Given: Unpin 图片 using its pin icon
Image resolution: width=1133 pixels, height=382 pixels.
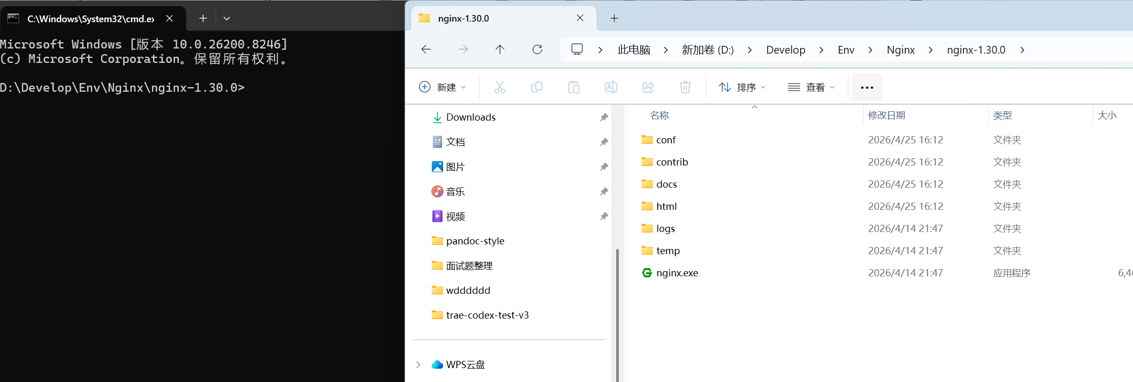Looking at the screenshot, I should [x=604, y=167].
